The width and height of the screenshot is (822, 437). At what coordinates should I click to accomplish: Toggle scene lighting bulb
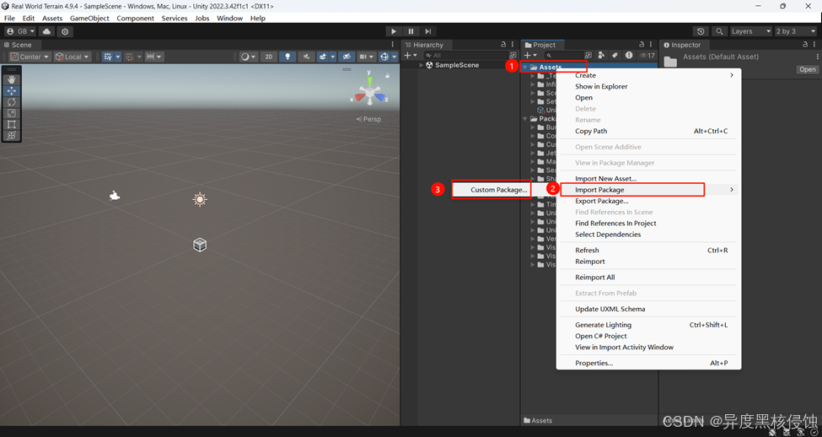pos(287,57)
